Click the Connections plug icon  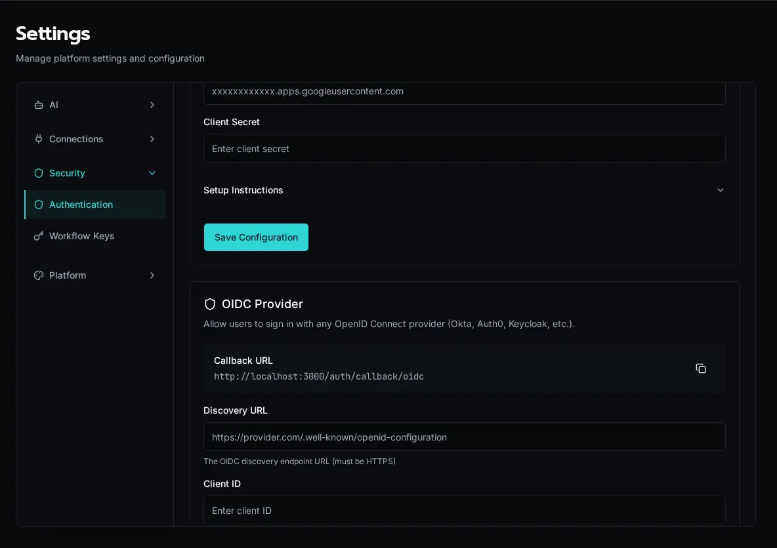coord(39,139)
